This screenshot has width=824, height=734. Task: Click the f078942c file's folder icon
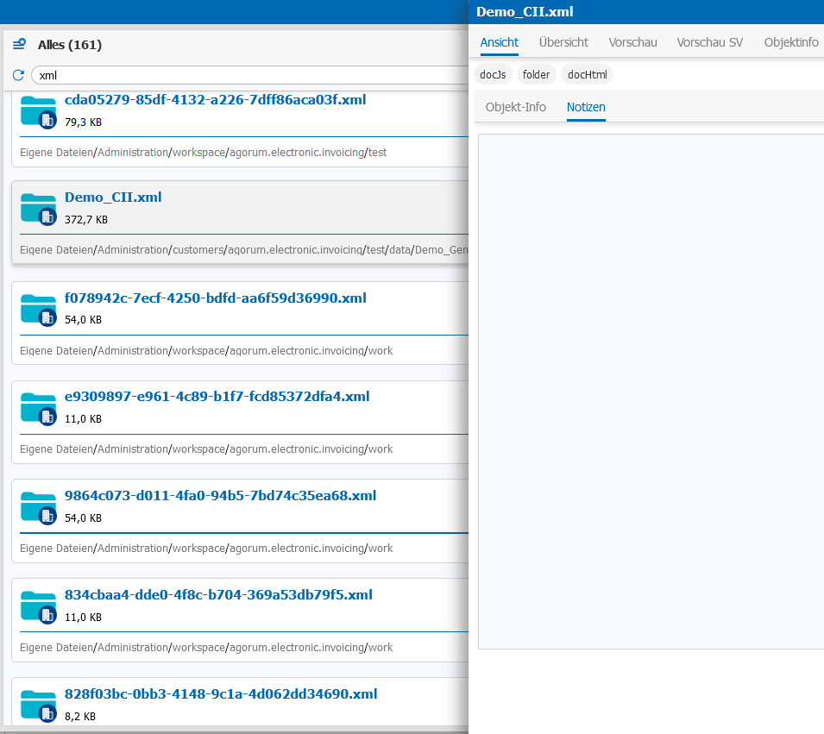click(38, 309)
